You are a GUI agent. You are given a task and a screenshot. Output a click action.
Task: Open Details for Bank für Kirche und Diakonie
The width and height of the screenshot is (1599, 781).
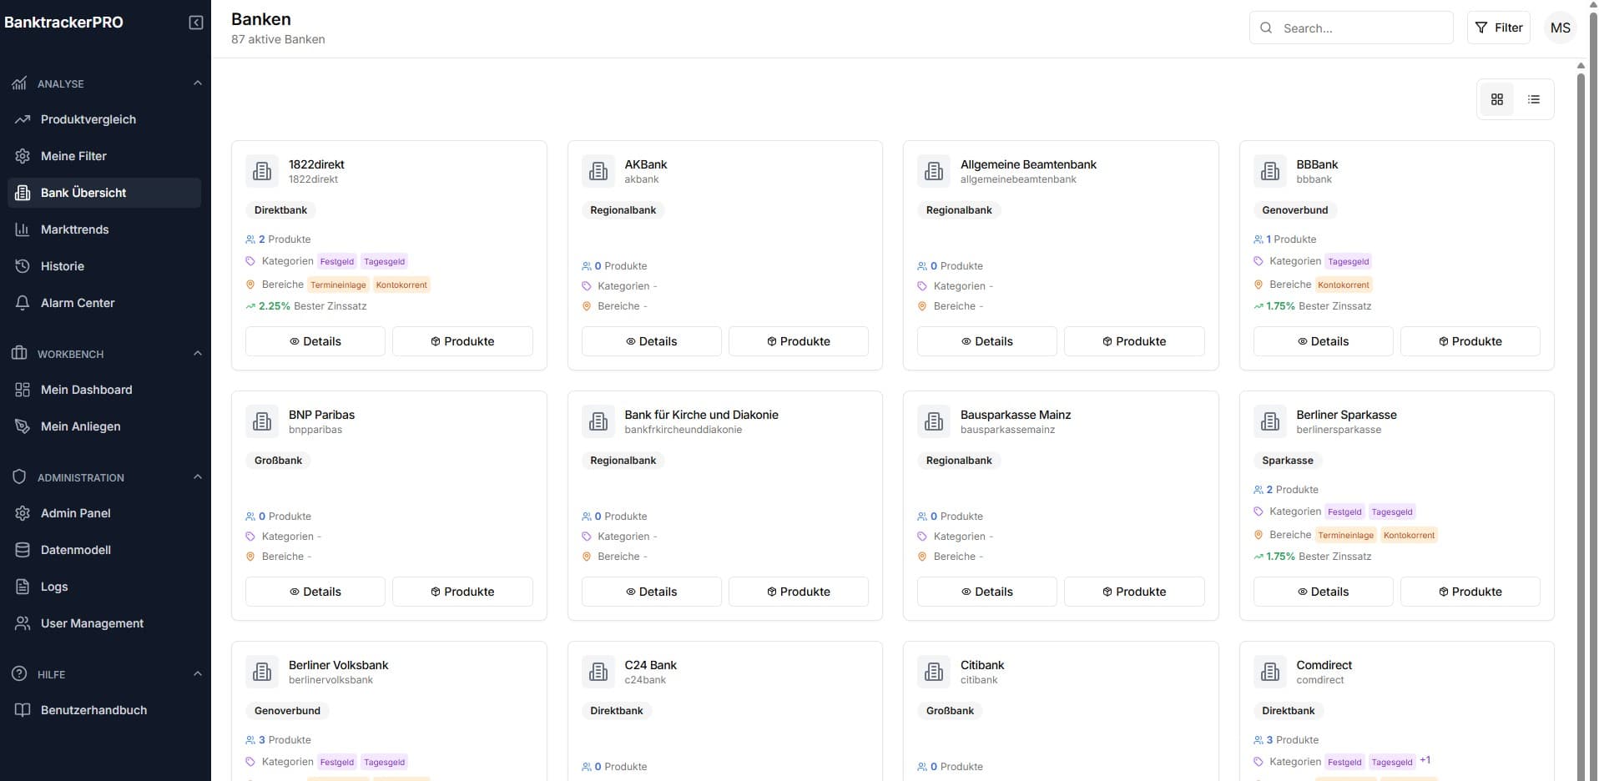(652, 592)
